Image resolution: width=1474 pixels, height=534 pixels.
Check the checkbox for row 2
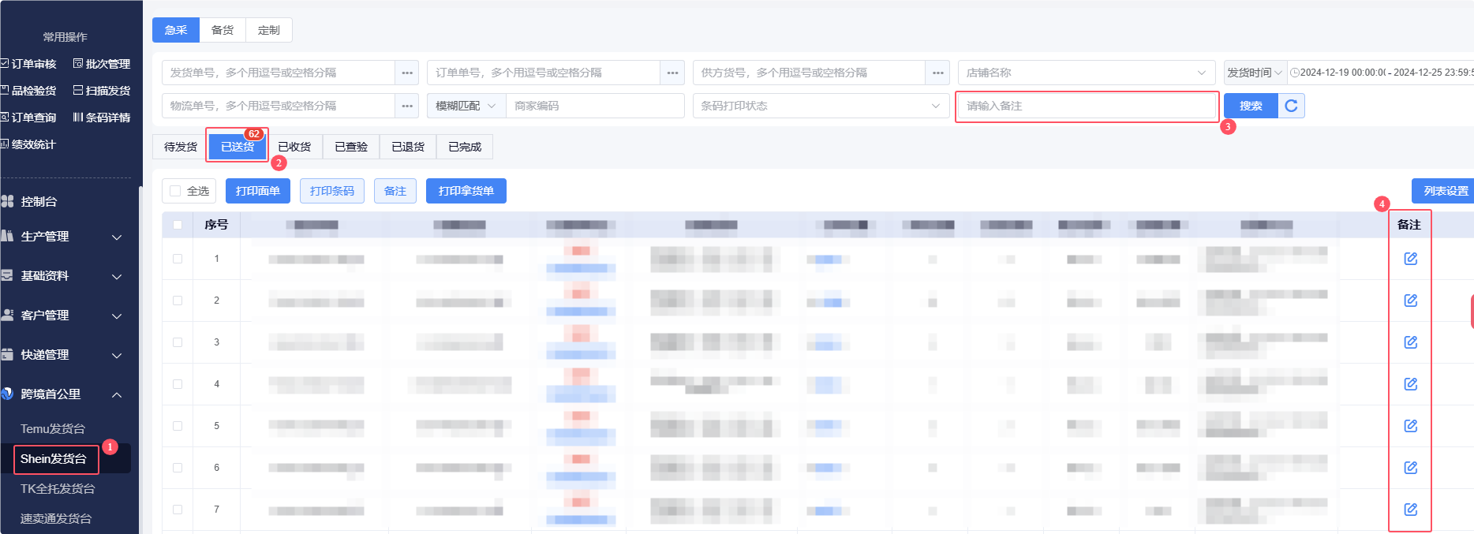178,301
